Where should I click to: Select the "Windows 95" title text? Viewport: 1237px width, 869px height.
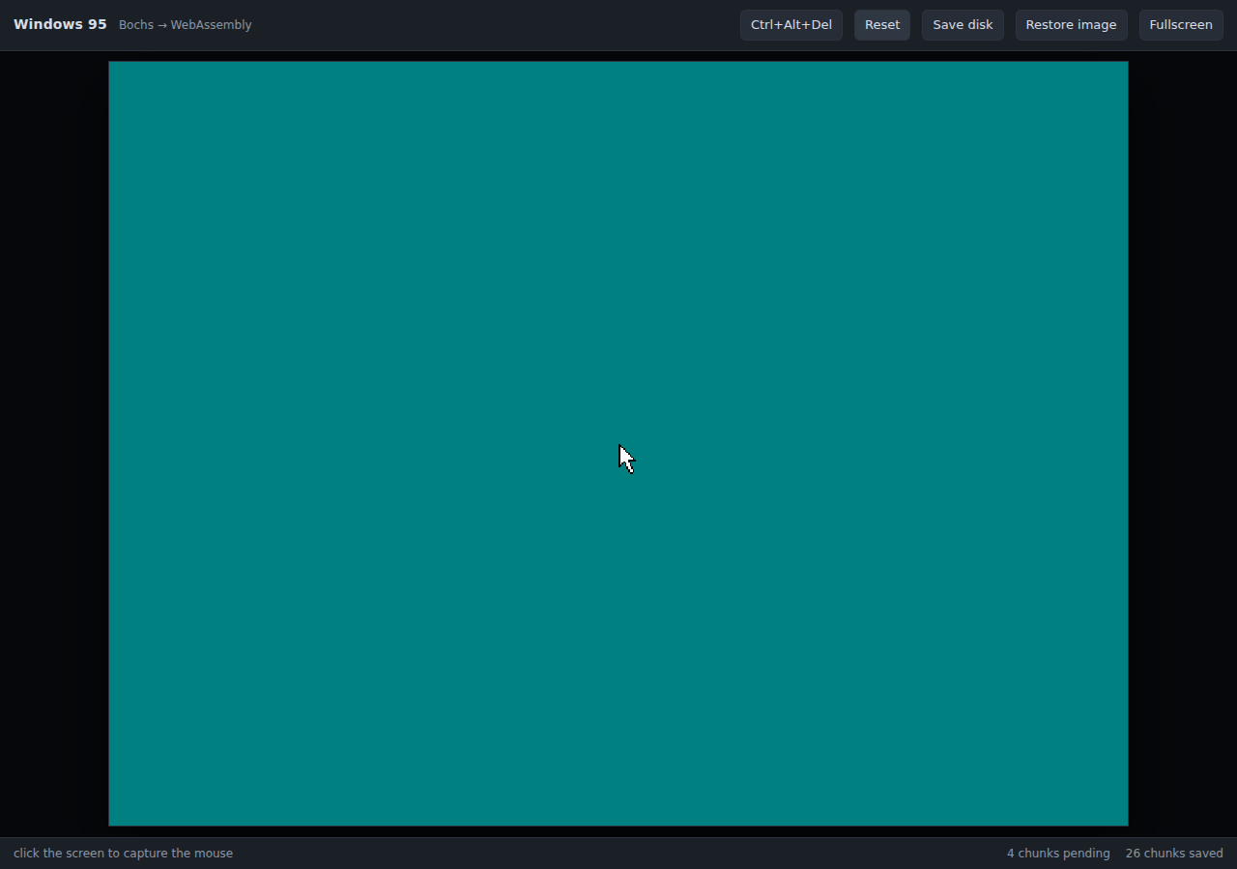(60, 24)
